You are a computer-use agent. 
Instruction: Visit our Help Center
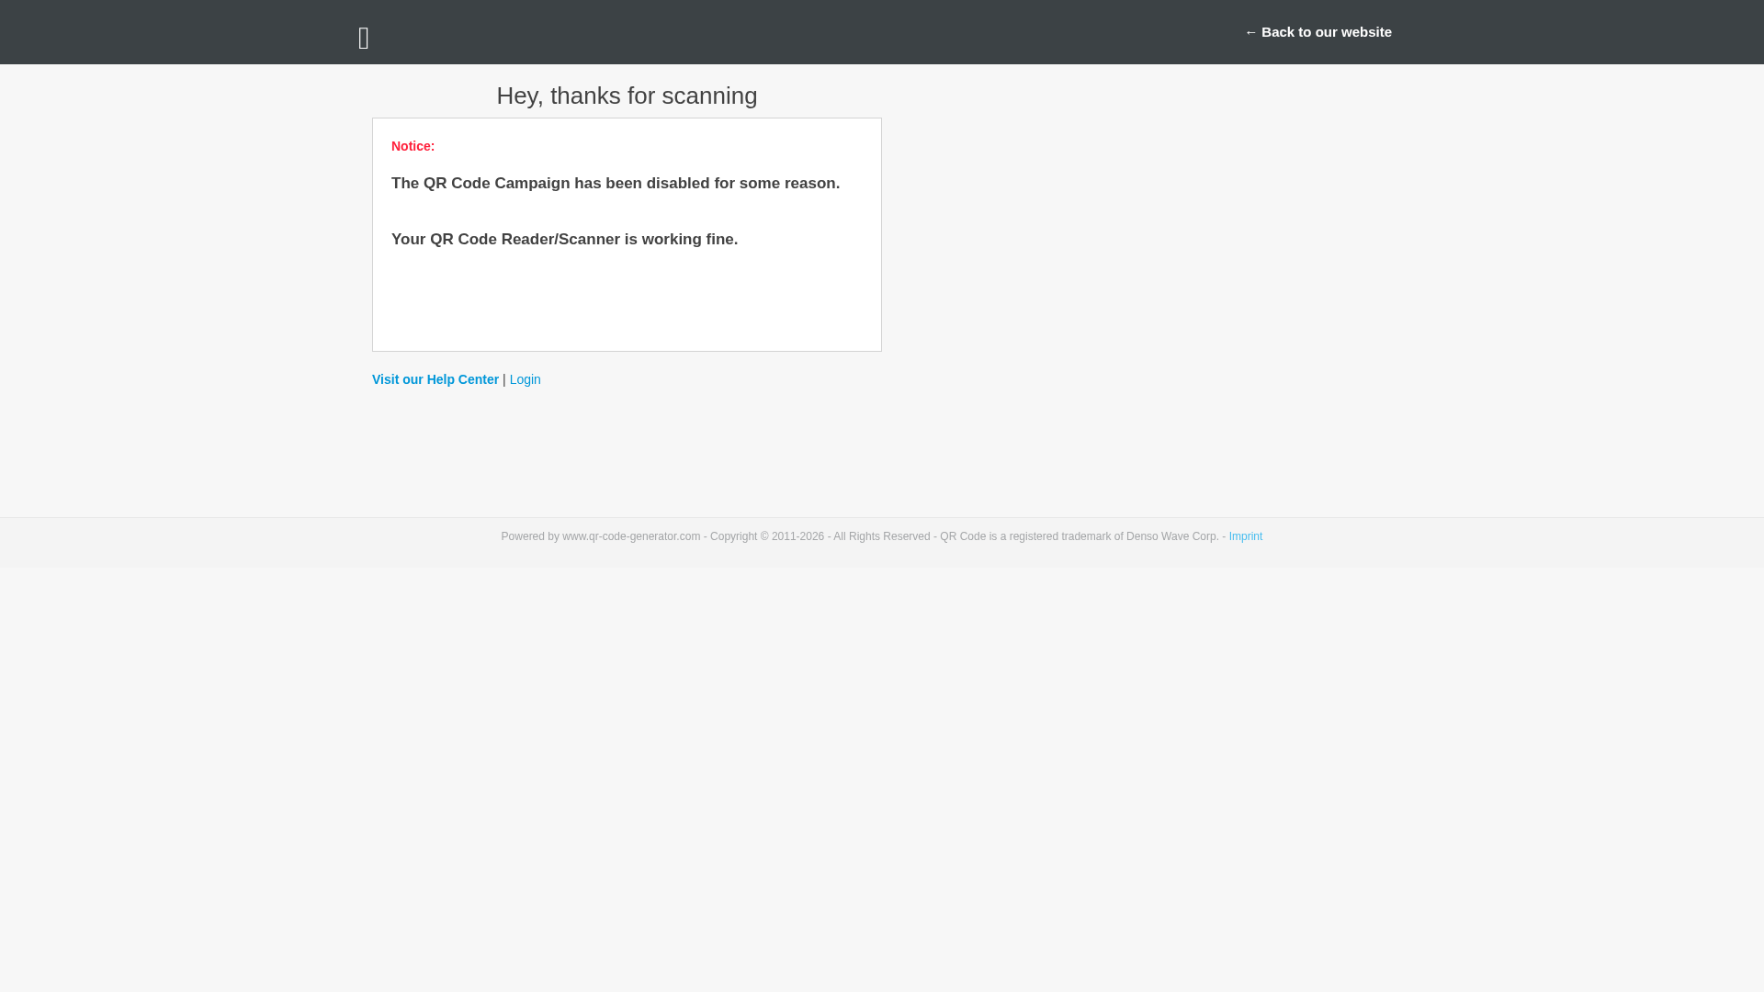[435, 379]
